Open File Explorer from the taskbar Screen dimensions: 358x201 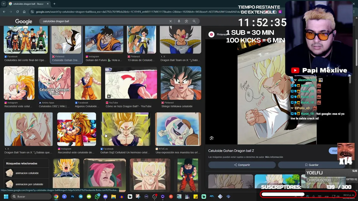[113, 197]
